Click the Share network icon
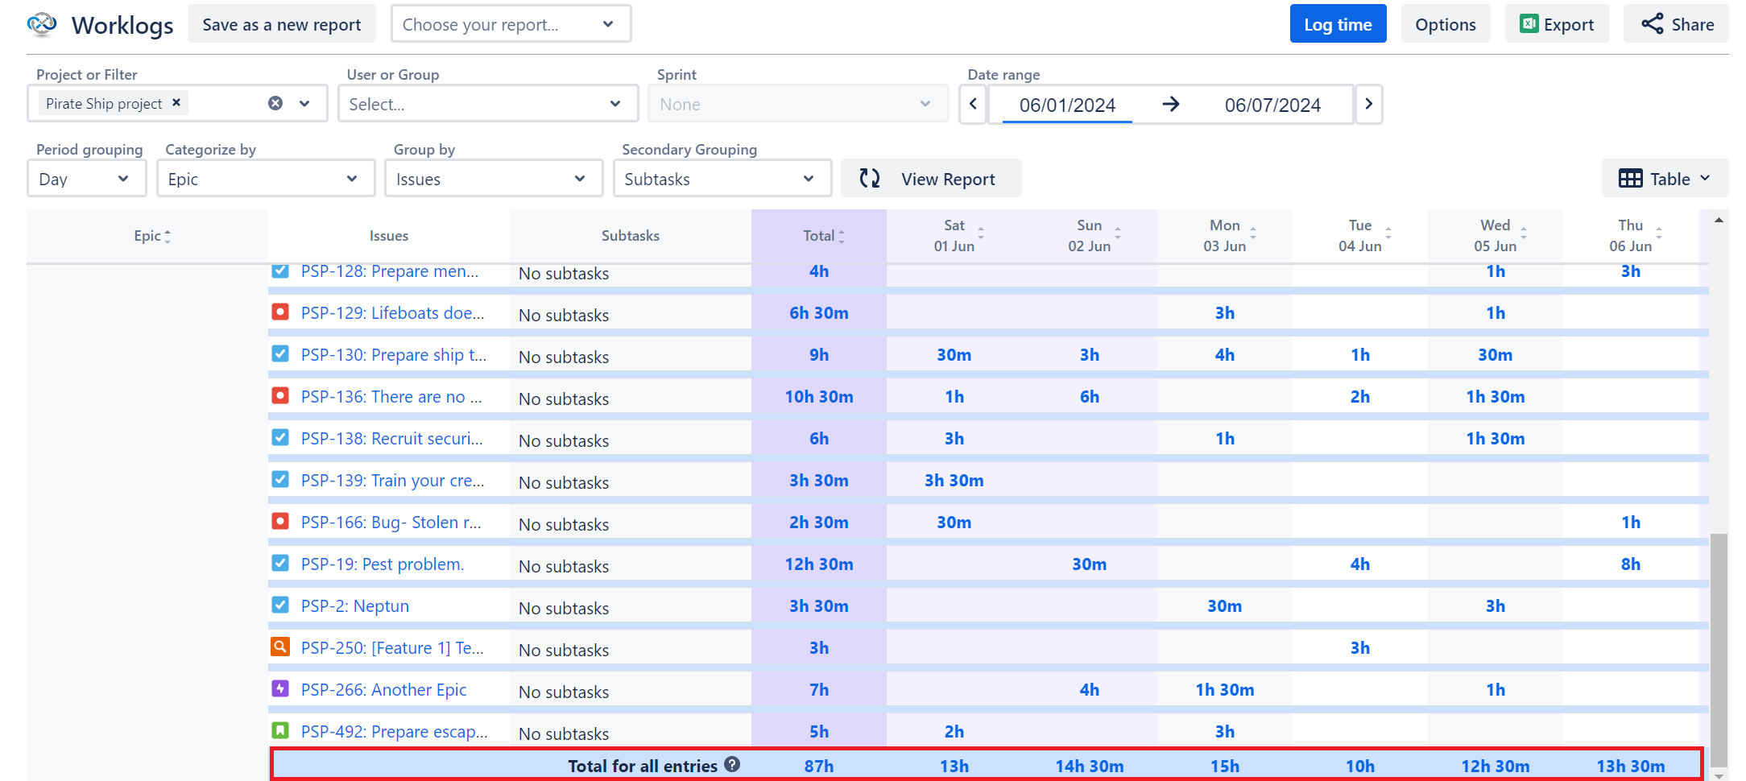 tap(1652, 24)
